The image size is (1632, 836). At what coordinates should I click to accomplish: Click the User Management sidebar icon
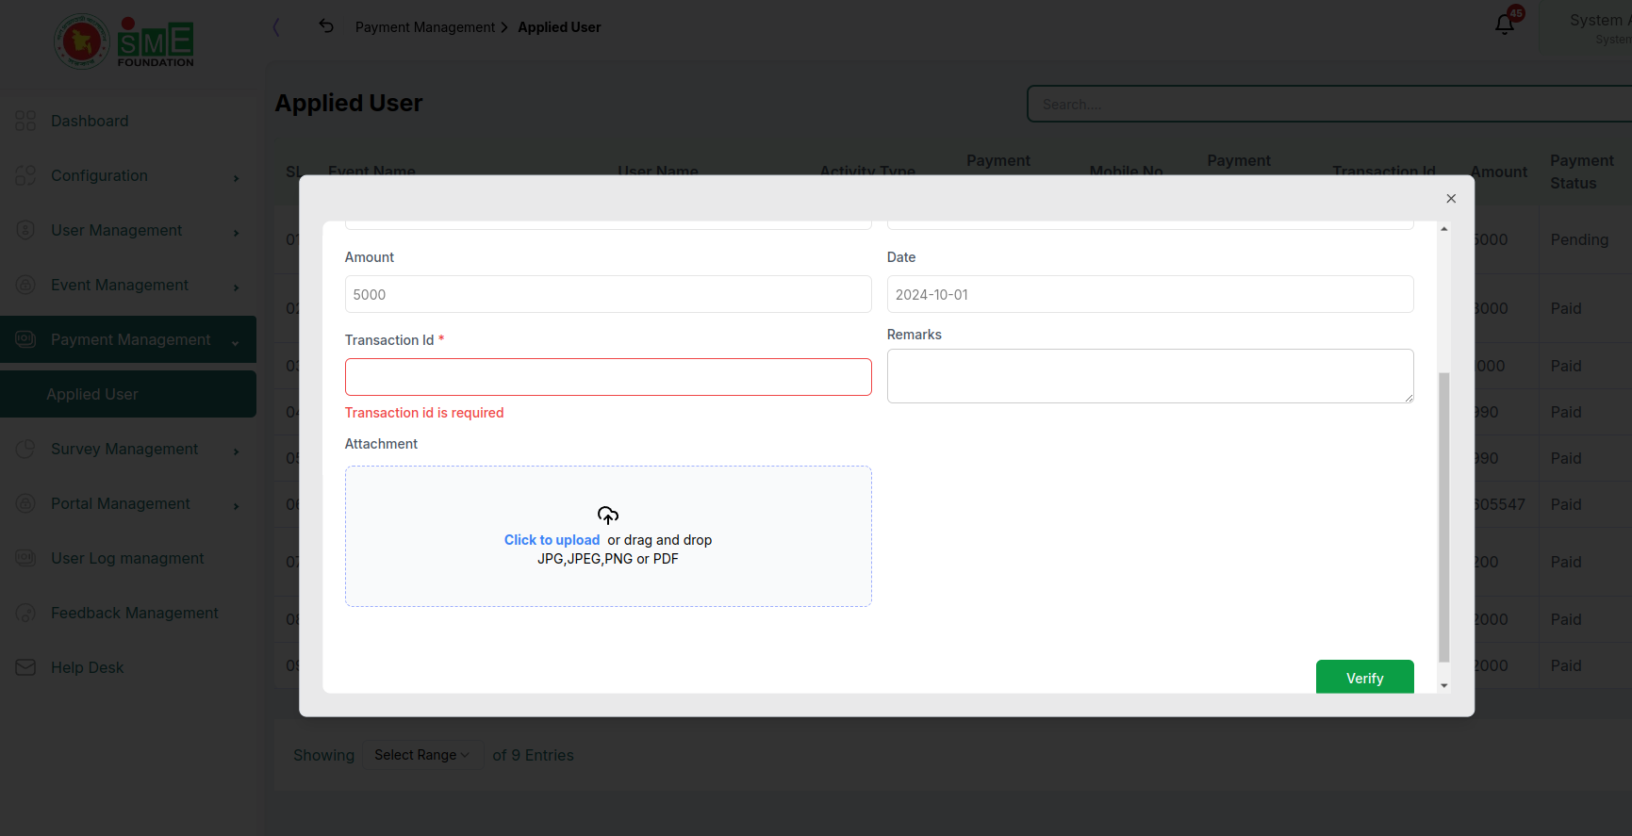coord(25,230)
